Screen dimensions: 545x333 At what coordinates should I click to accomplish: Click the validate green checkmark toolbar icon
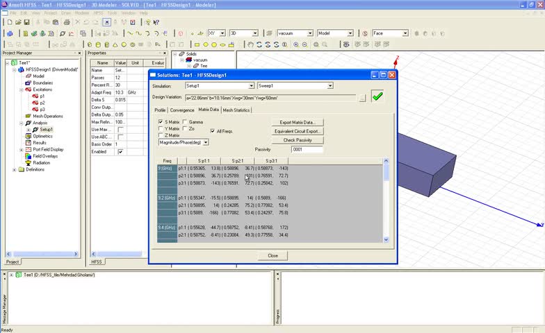tap(34, 33)
